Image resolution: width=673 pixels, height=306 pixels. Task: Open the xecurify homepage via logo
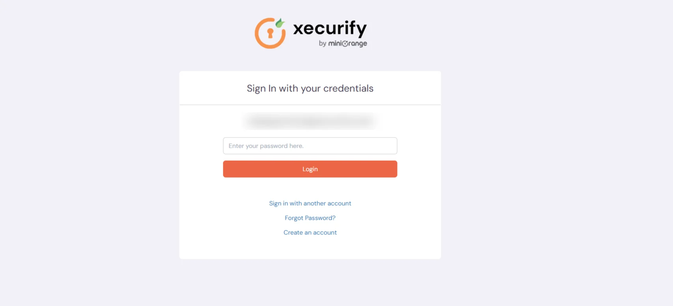[x=311, y=33]
